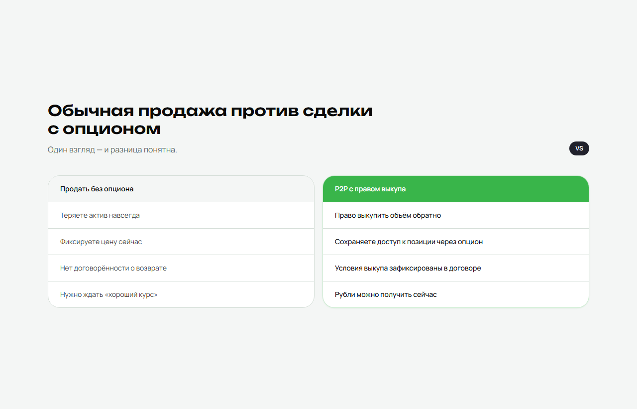Click "Сохраняете доступ к позиции через опцион"
The height and width of the screenshot is (409, 637).
pyautogui.click(x=456, y=242)
